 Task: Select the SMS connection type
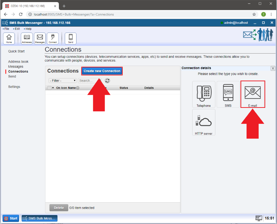228,94
